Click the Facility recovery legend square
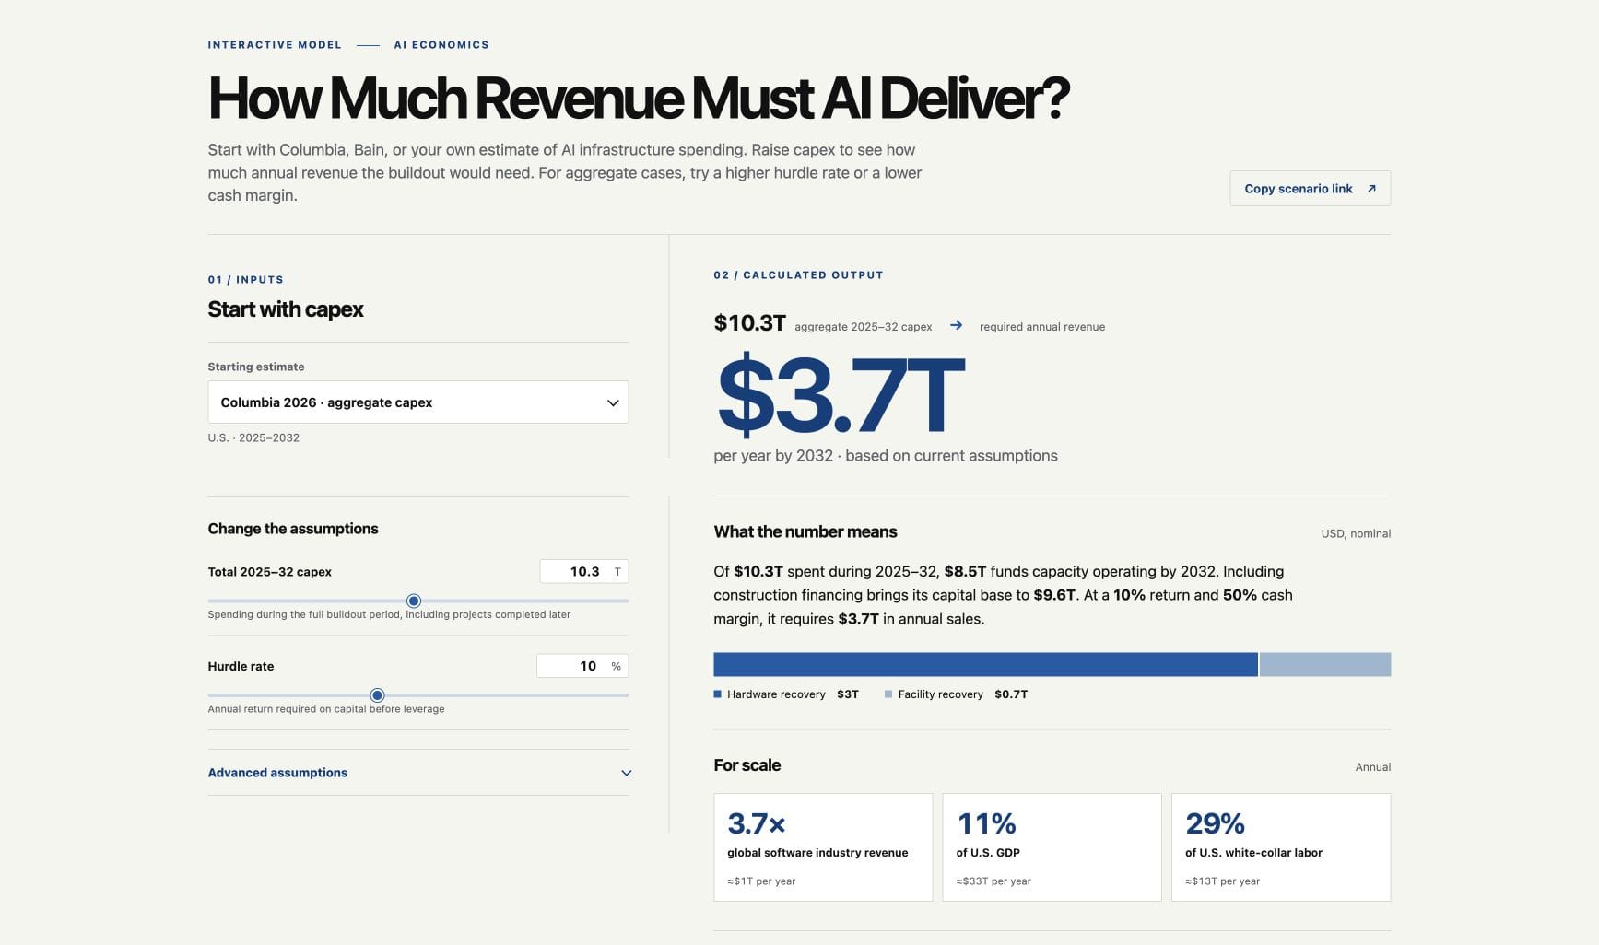The width and height of the screenshot is (1599, 945). [888, 694]
